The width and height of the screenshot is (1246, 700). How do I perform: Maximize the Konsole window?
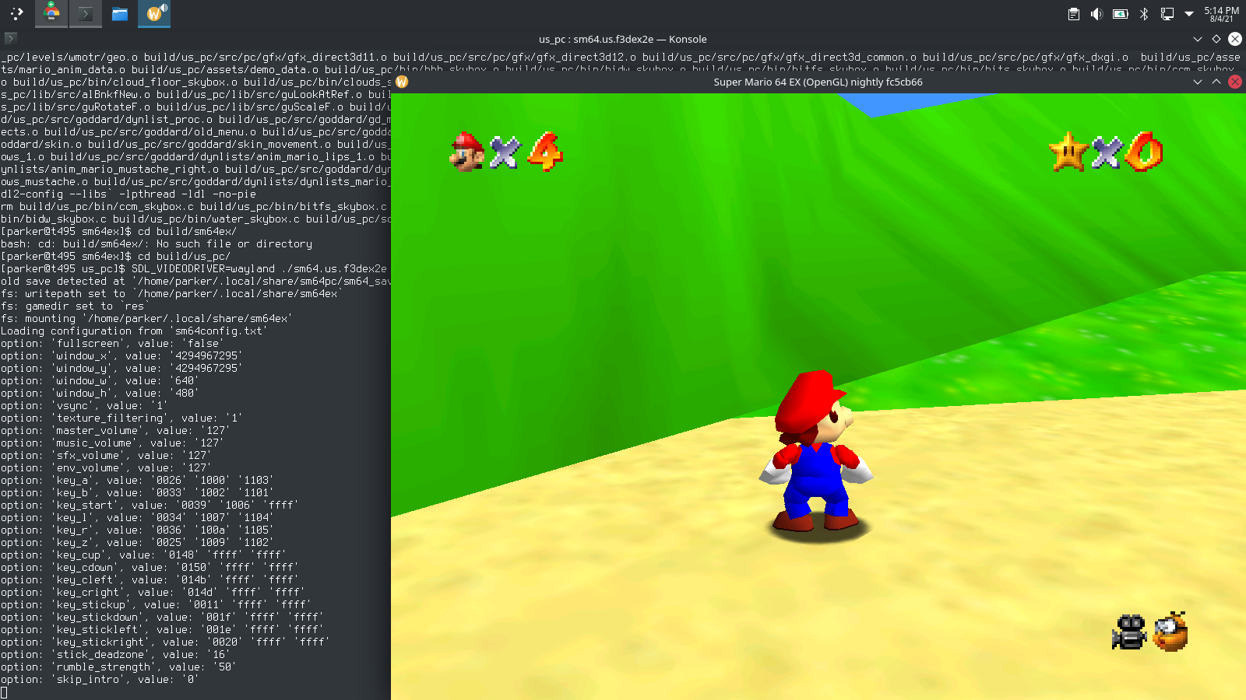[x=1216, y=39]
